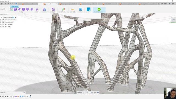Expand Ustawienia dokumentu node
The height and width of the screenshot is (99, 176).
pyautogui.click(x=1, y=20)
